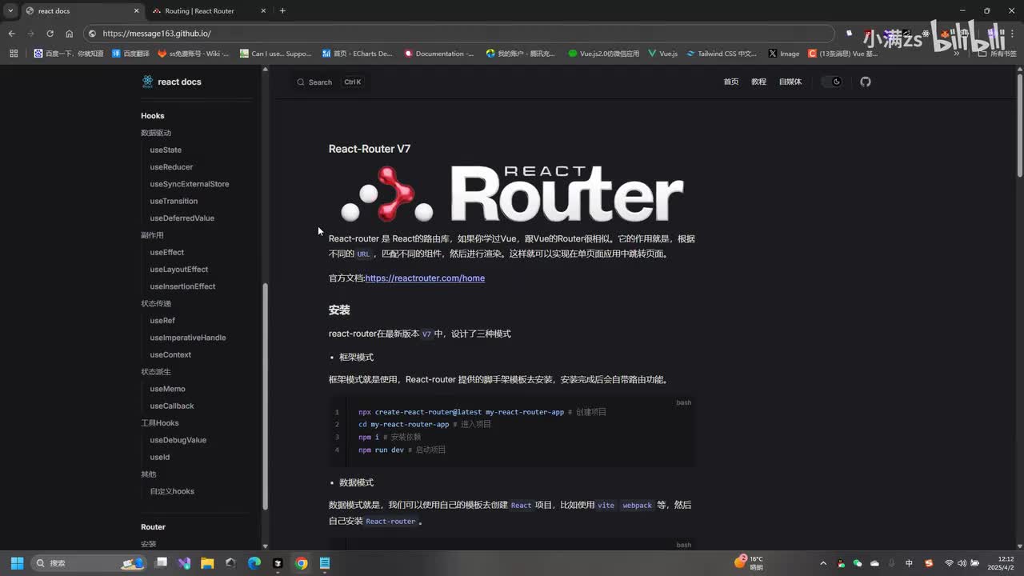This screenshot has width=1024, height=576.
Task: Open useContext sidebar entry
Action: (170, 354)
